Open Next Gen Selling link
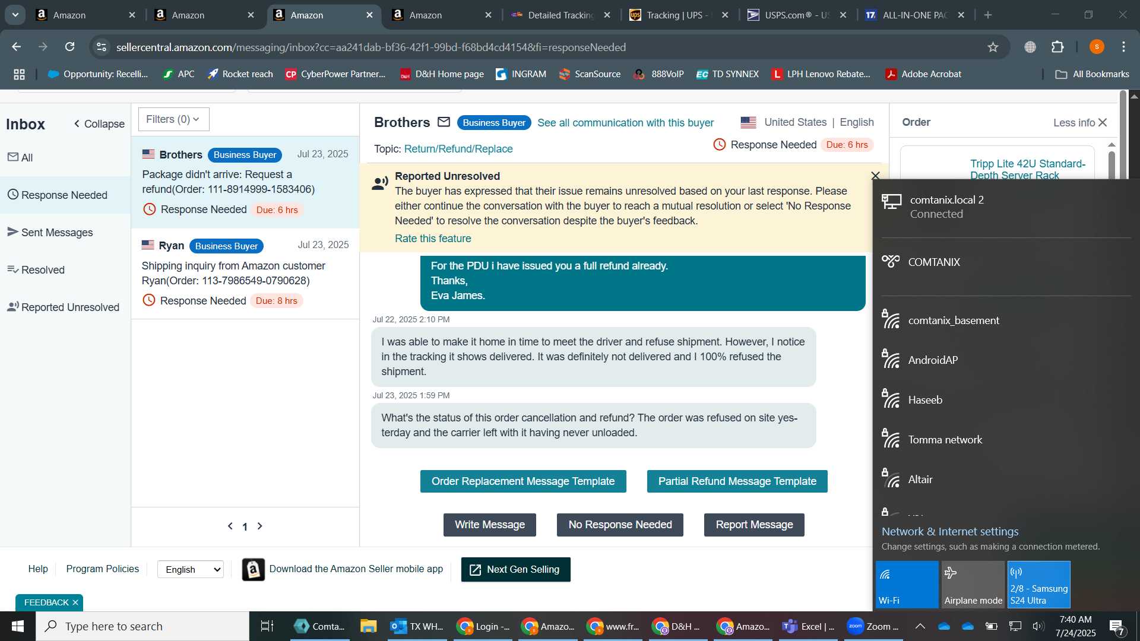 515,570
